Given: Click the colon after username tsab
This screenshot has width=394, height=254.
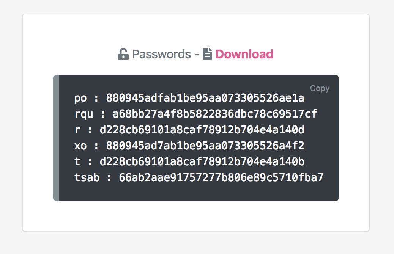Looking at the screenshot, I should 109,178.
